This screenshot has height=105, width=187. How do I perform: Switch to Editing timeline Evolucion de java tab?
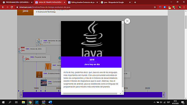click(83, 2)
